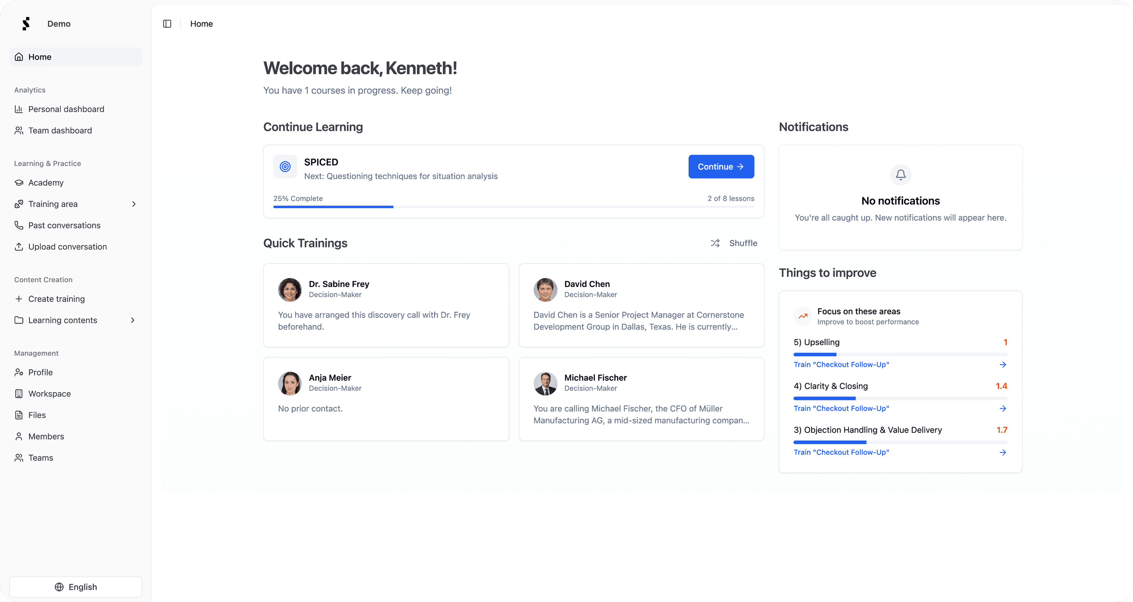Viewport: 1133px width, 602px height.
Task: Expand the Learning contents chevron
Action: pyautogui.click(x=133, y=320)
